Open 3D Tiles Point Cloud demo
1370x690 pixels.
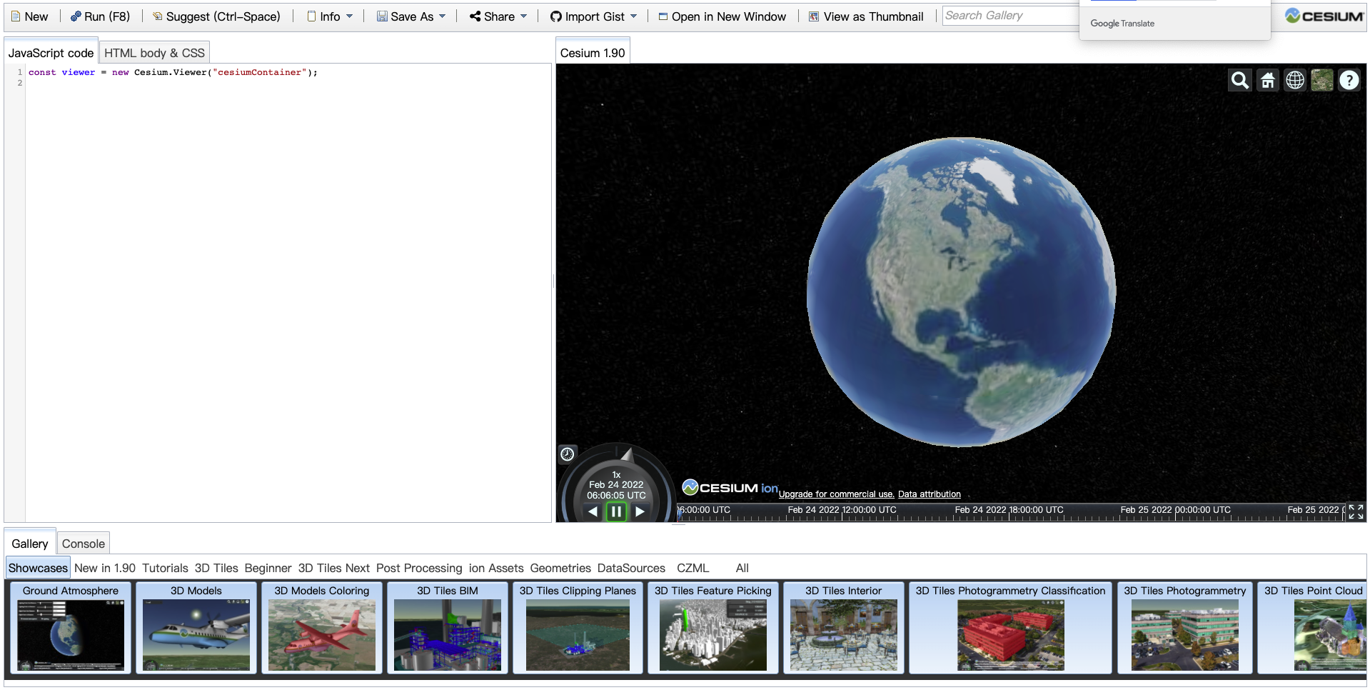(1312, 628)
